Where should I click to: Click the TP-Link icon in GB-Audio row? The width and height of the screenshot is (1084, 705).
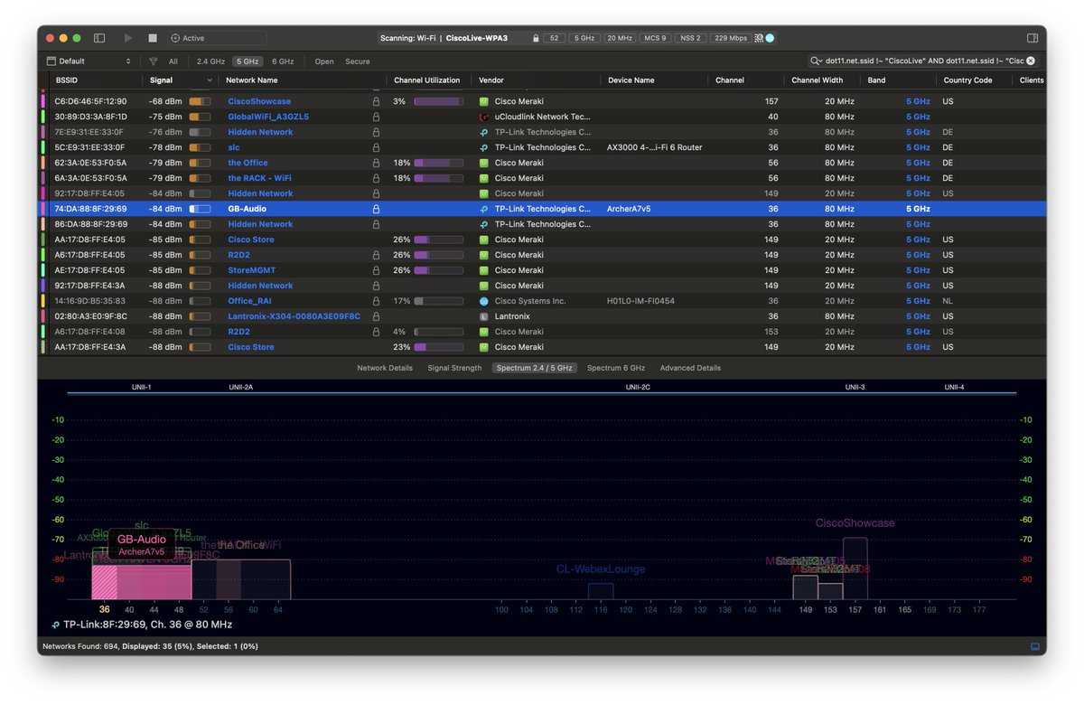click(484, 209)
